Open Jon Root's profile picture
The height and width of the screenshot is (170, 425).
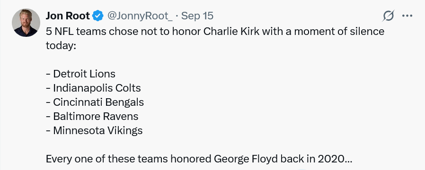pyautogui.click(x=26, y=23)
